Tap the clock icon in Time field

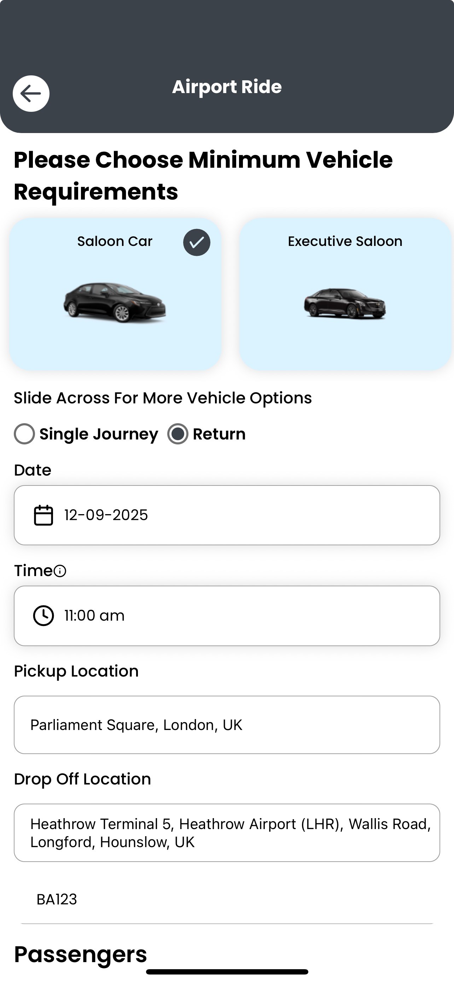click(x=43, y=615)
